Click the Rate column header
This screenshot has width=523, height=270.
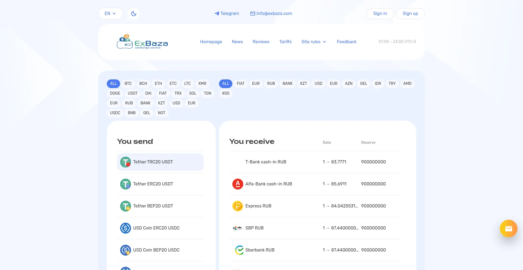(x=327, y=142)
